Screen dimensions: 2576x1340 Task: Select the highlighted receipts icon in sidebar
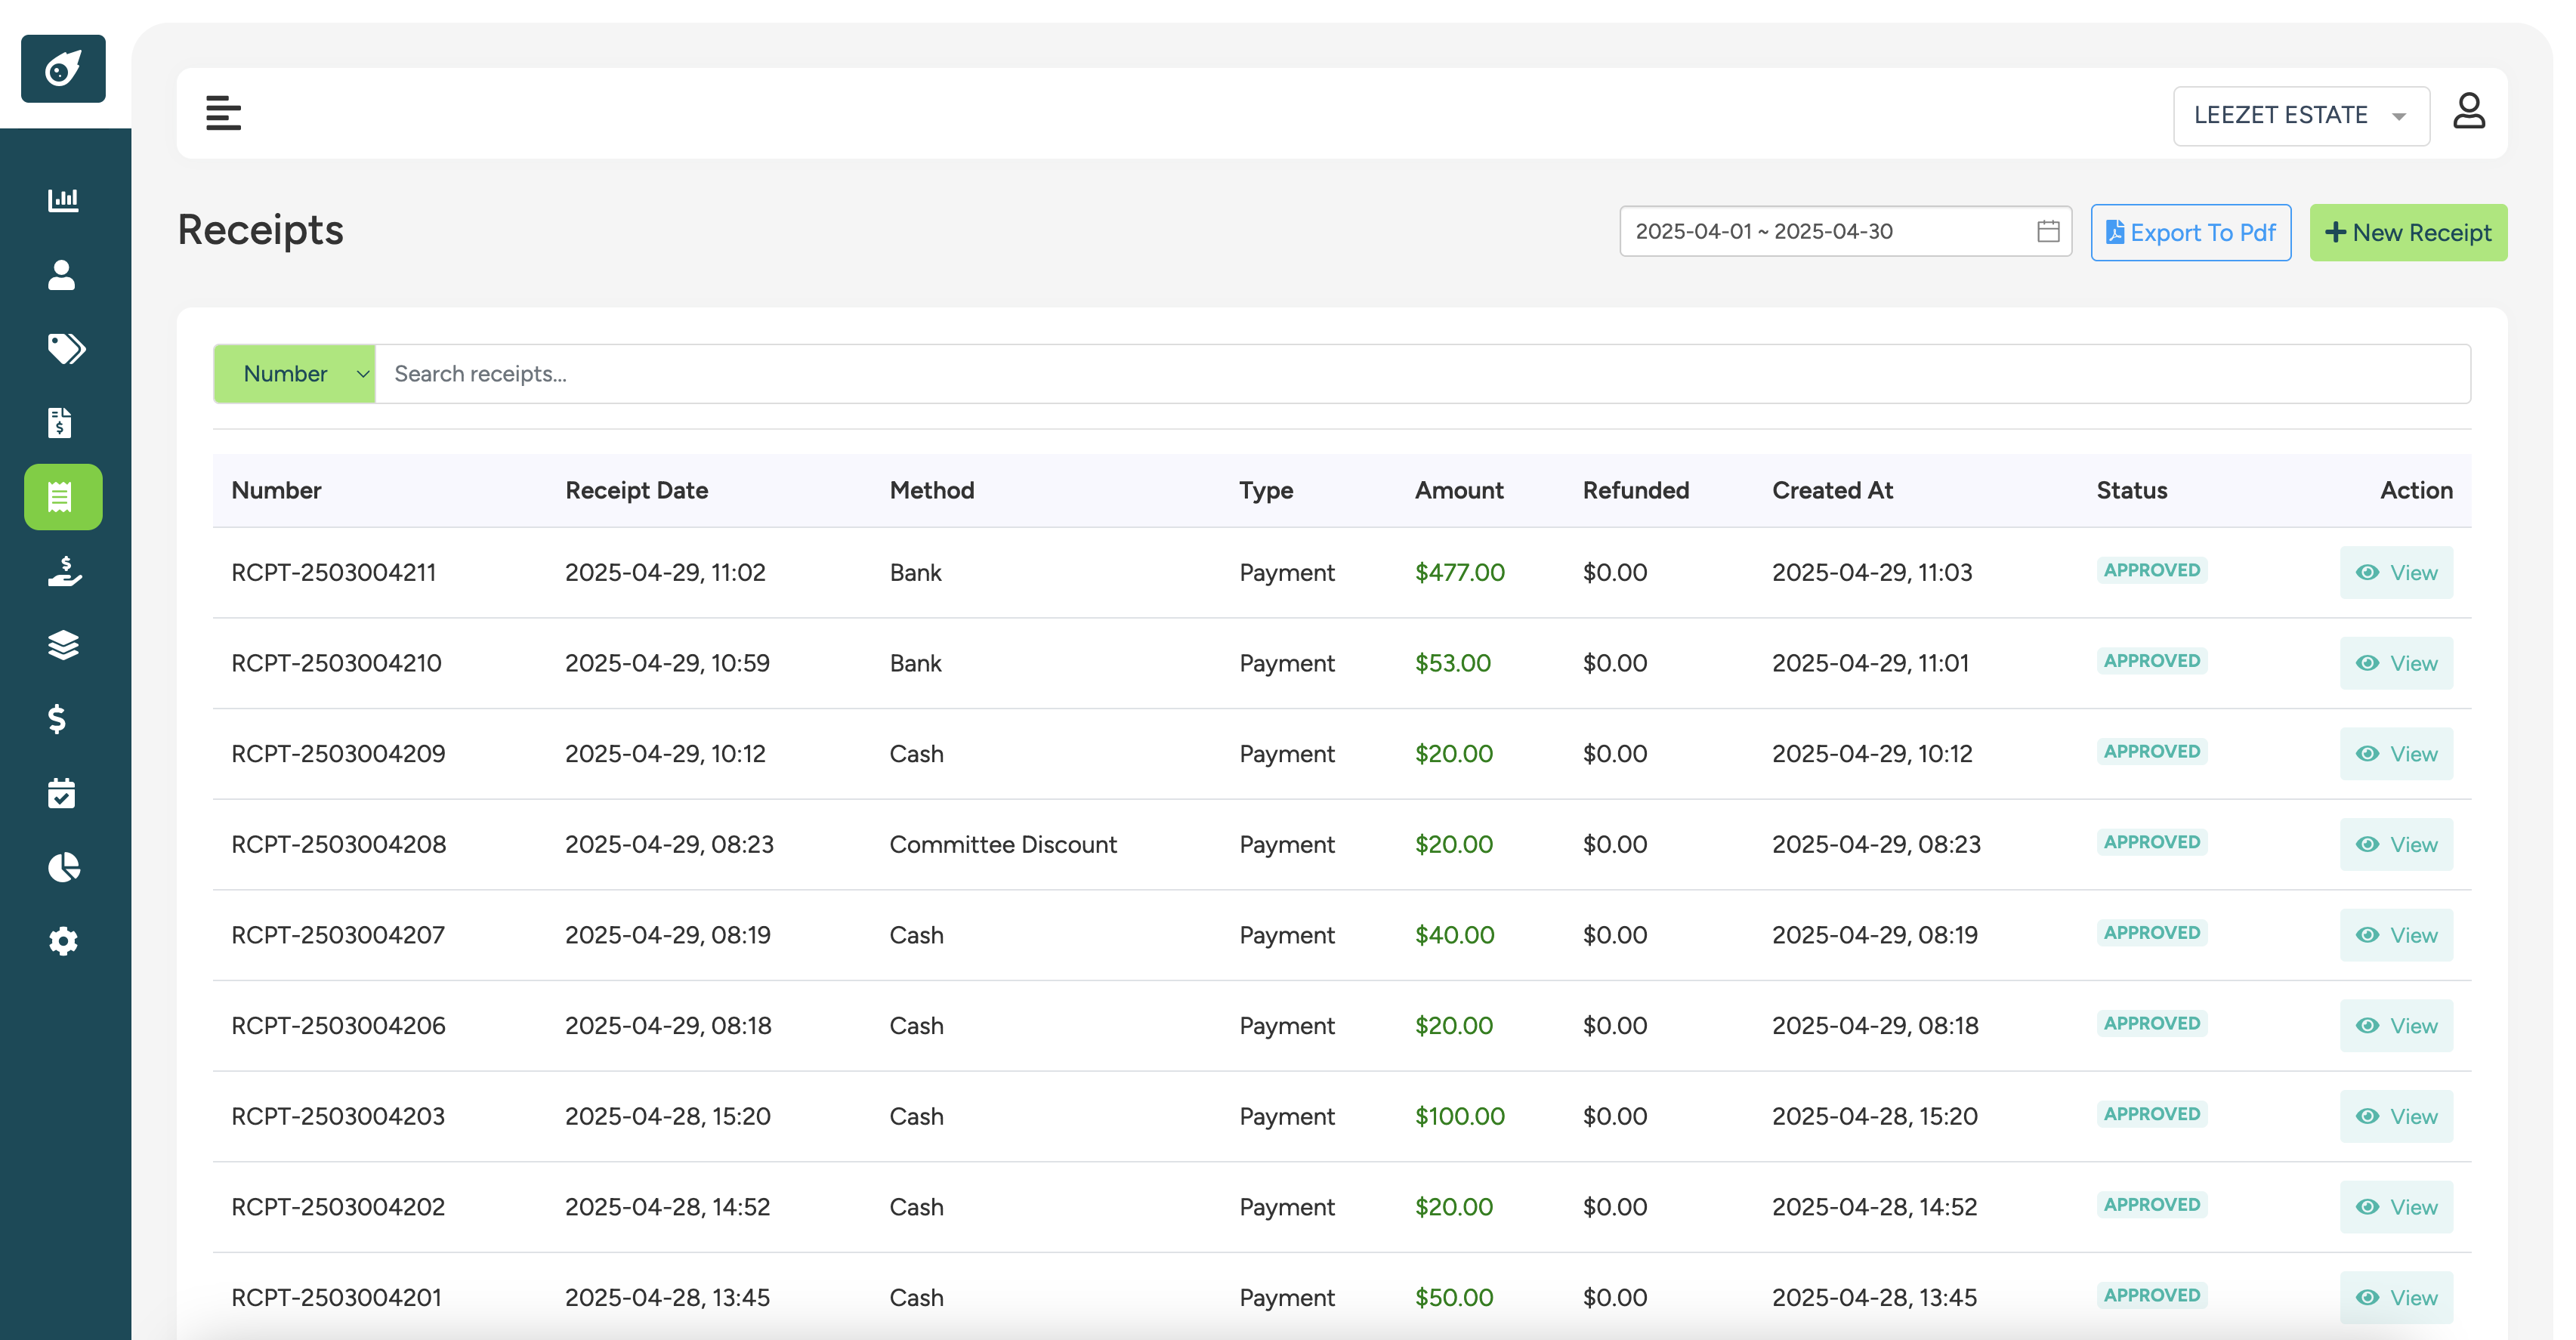click(63, 497)
